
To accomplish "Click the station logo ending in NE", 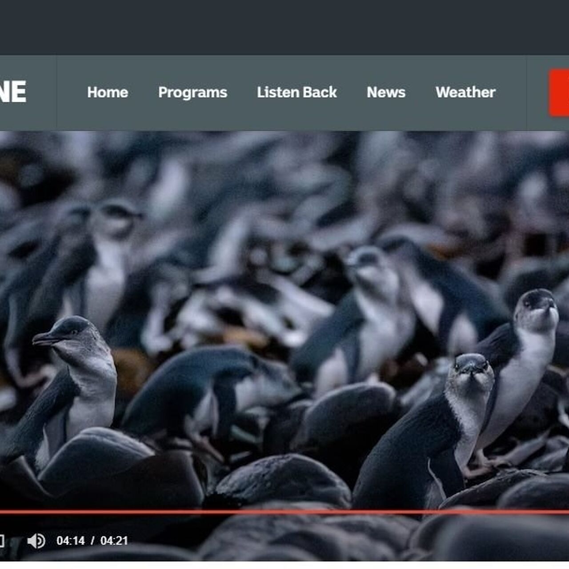I will coord(13,92).
